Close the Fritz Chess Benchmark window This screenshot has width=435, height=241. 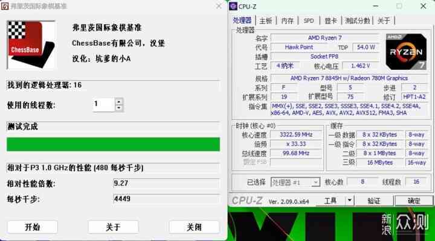click(x=219, y=6)
